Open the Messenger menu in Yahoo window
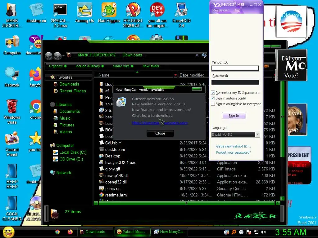The height and width of the screenshot is (238, 318). (220, 10)
